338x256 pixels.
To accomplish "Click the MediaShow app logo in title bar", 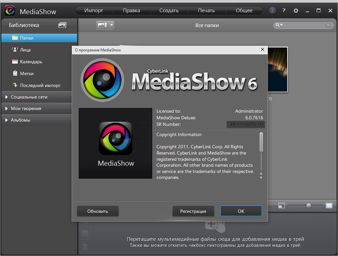I will pos(10,11).
